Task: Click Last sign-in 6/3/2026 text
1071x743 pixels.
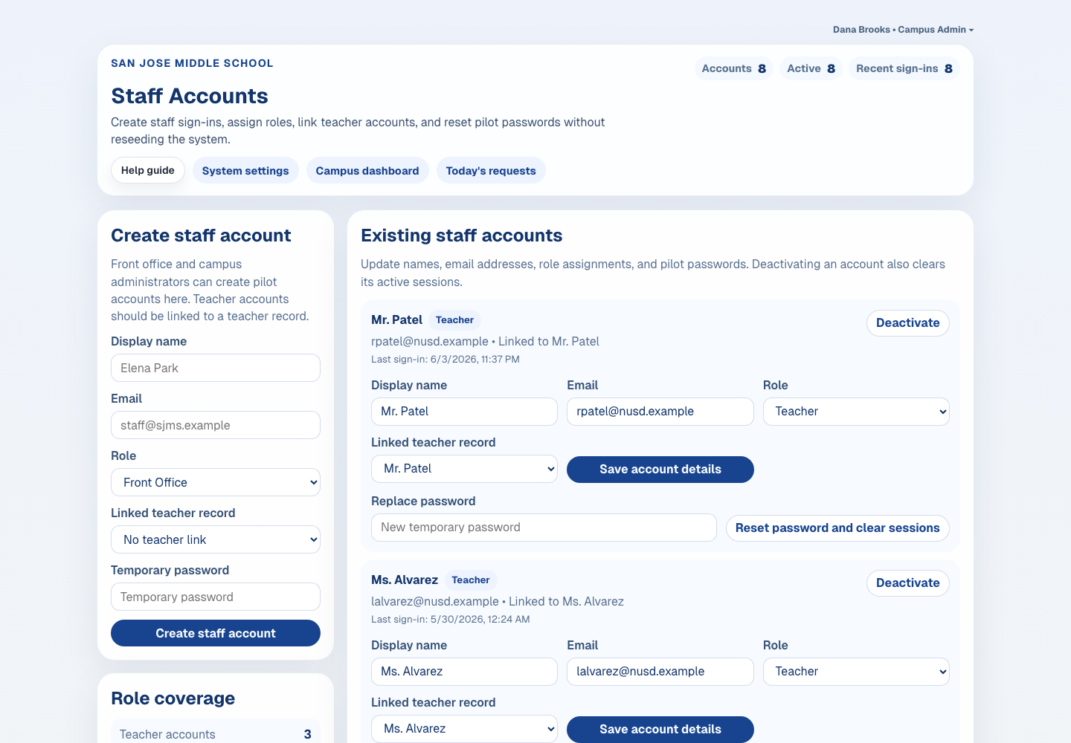Action: point(446,360)
